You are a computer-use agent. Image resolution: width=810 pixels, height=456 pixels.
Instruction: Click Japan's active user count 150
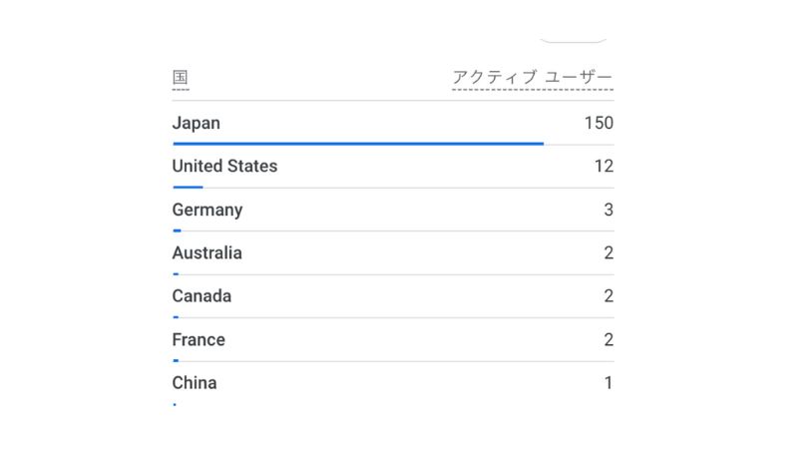tap(599, 123)
